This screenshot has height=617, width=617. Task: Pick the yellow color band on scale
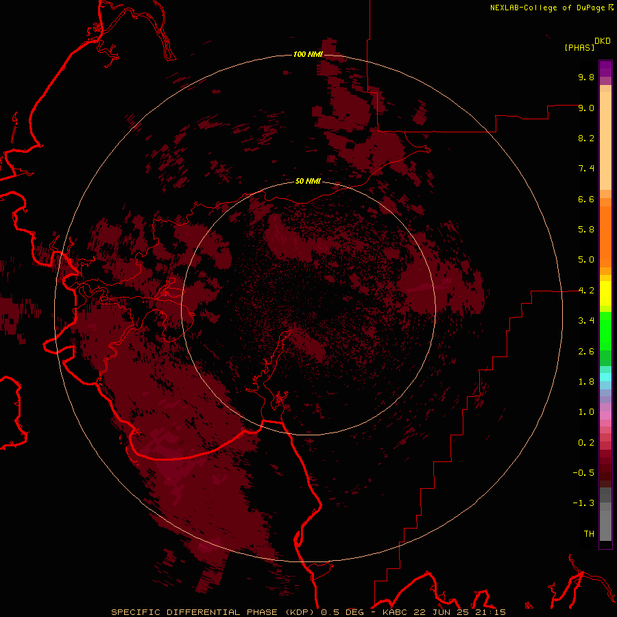point(605,293)
